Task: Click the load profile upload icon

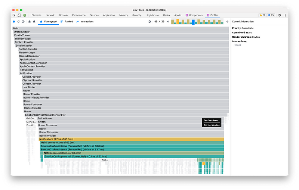Action: click(x=30, y=22)
